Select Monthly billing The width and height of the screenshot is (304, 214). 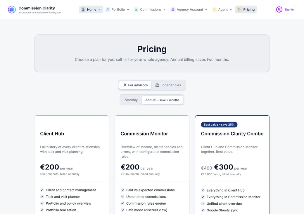point(131,100)
